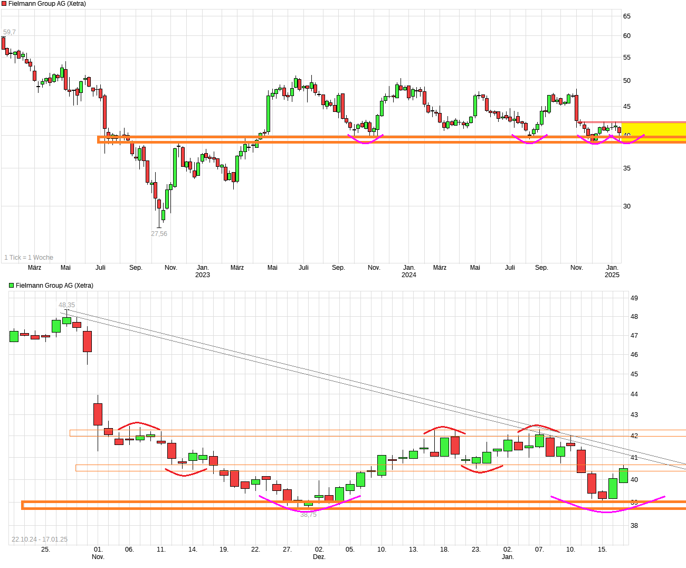Click the "1 Tick = 1 Woche" label
This screenshot has height=568, width=686.
tap(28, 258)
